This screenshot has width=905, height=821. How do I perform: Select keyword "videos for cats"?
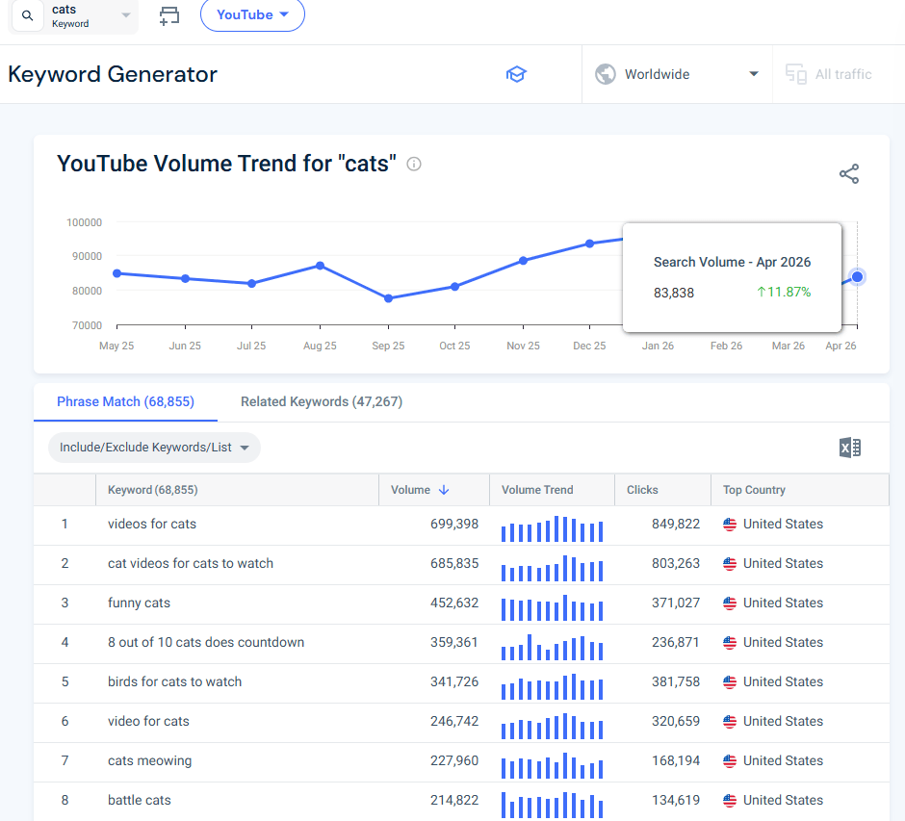coord(152,524)
